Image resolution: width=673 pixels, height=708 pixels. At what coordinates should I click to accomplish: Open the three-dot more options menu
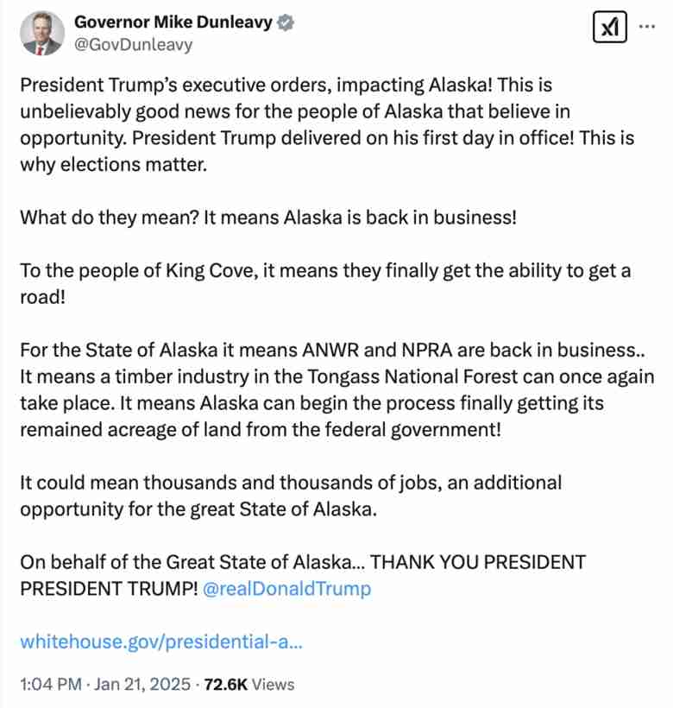[x=647, y=27]
